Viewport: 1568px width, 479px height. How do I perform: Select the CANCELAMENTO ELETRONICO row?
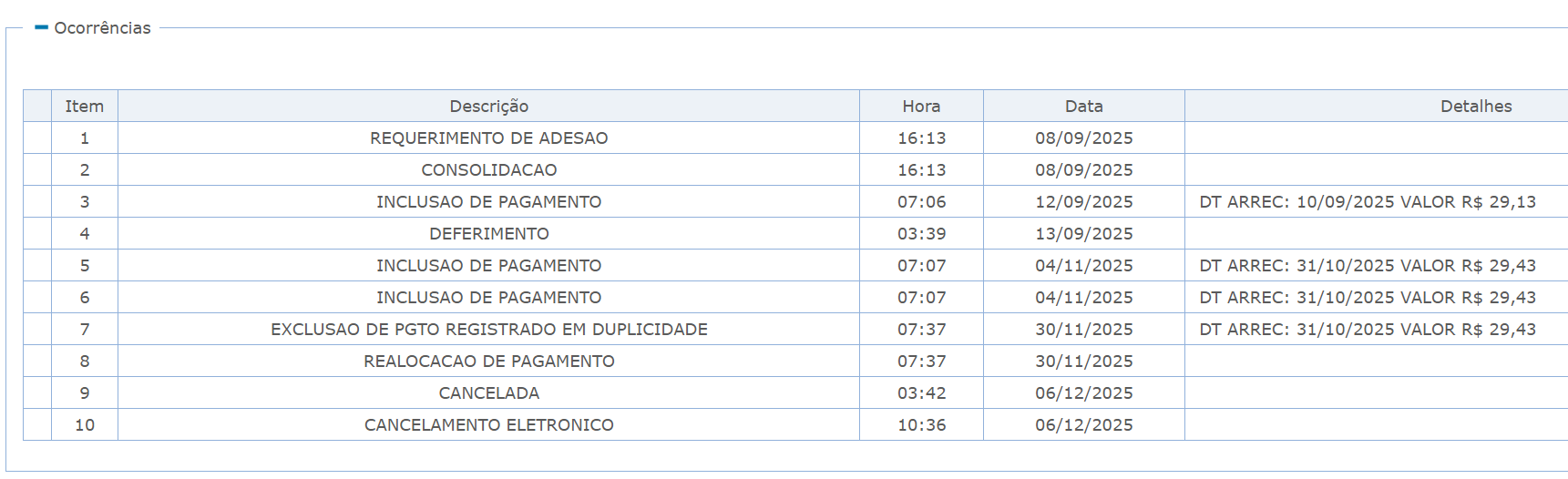(x=795, y=424)
